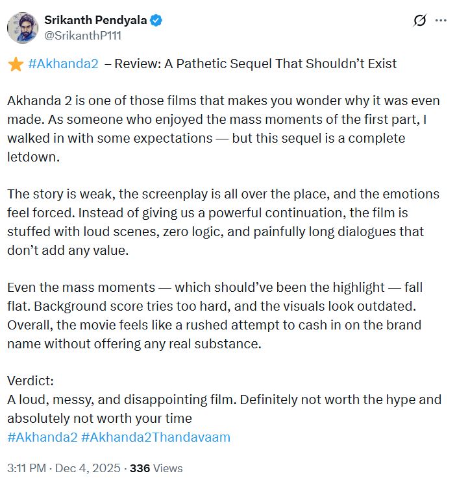Click the Views label
Screen dimensions: 457x478
click(168, 468)
